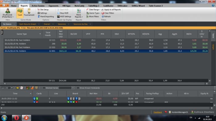This screenshot has height=121, width=216.
Task: Open the KirylKiryluk hero selector
Action: (8, 13)
